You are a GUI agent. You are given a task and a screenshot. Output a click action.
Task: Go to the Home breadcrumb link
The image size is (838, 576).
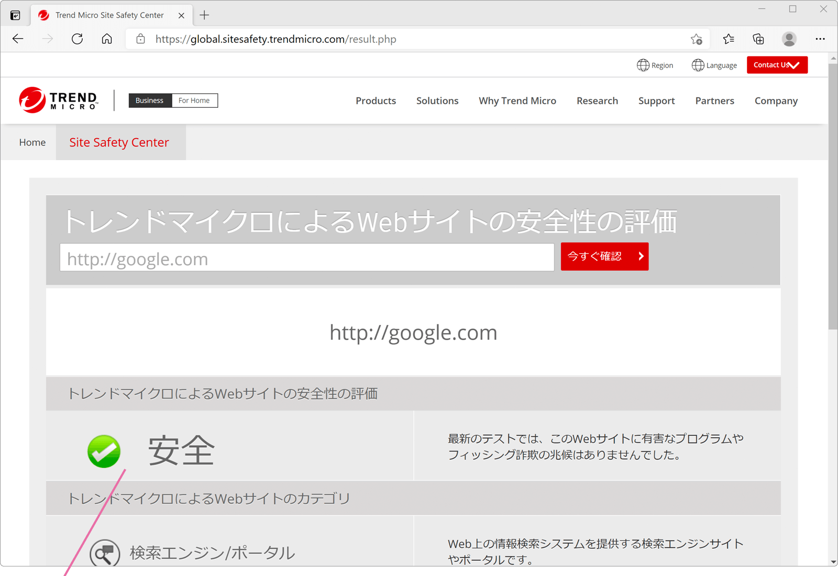[32, 142]
